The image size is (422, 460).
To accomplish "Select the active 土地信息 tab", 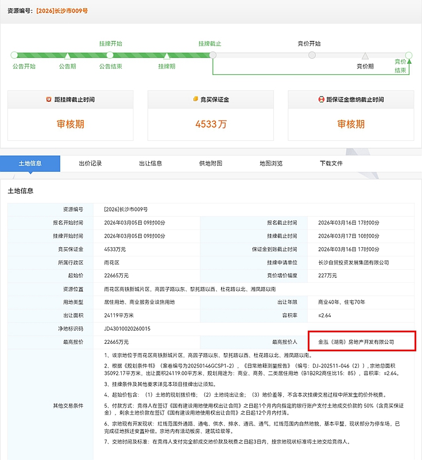I will (x=30, y=163).
